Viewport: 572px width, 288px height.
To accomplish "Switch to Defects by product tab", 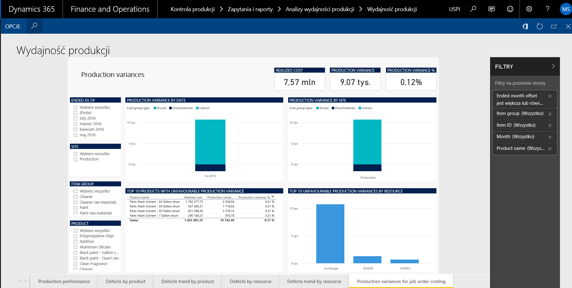I will [125, 281].
